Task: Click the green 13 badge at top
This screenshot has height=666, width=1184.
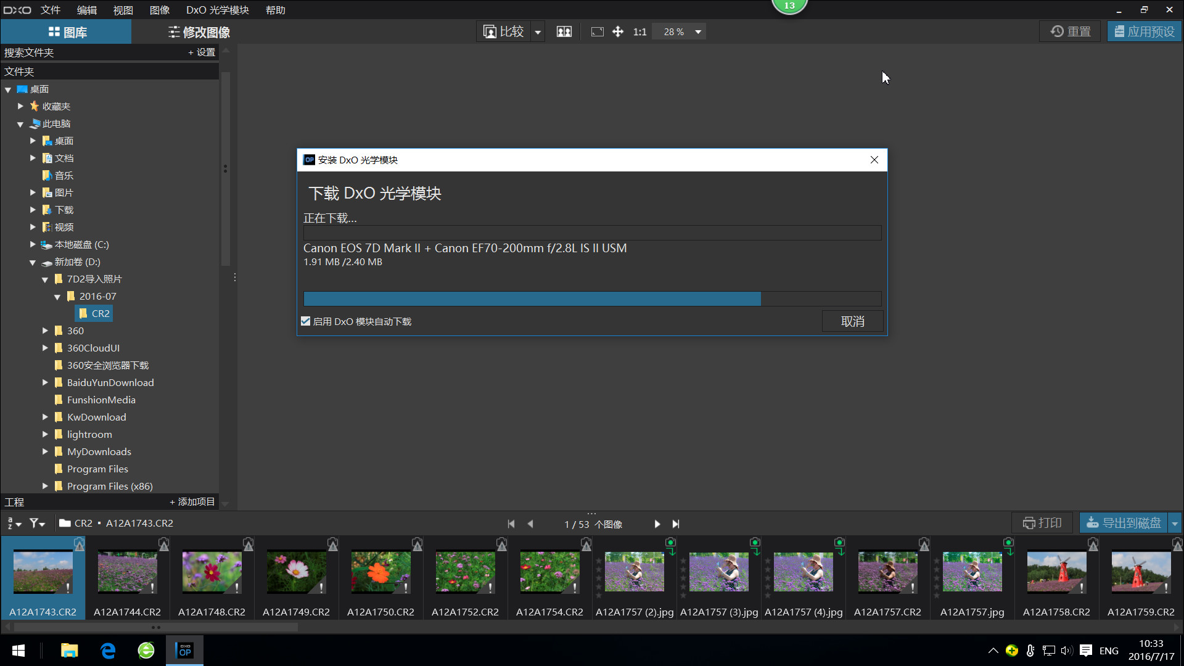Action: [789, 6]
